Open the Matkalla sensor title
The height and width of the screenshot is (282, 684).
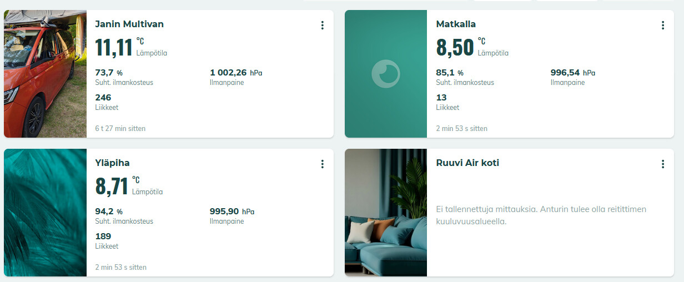click(x=456, y=24)
